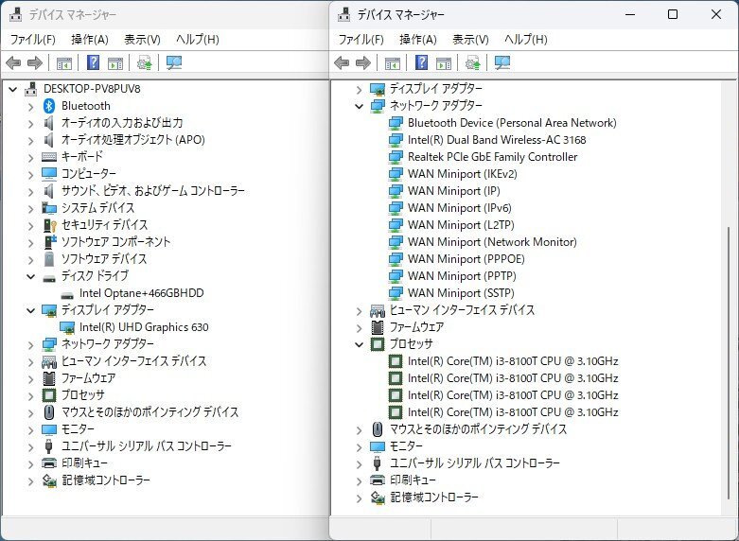Screen dimensions: 739x541
Task: Select WAN Miniport (IKEv2)
Action: 463,174
